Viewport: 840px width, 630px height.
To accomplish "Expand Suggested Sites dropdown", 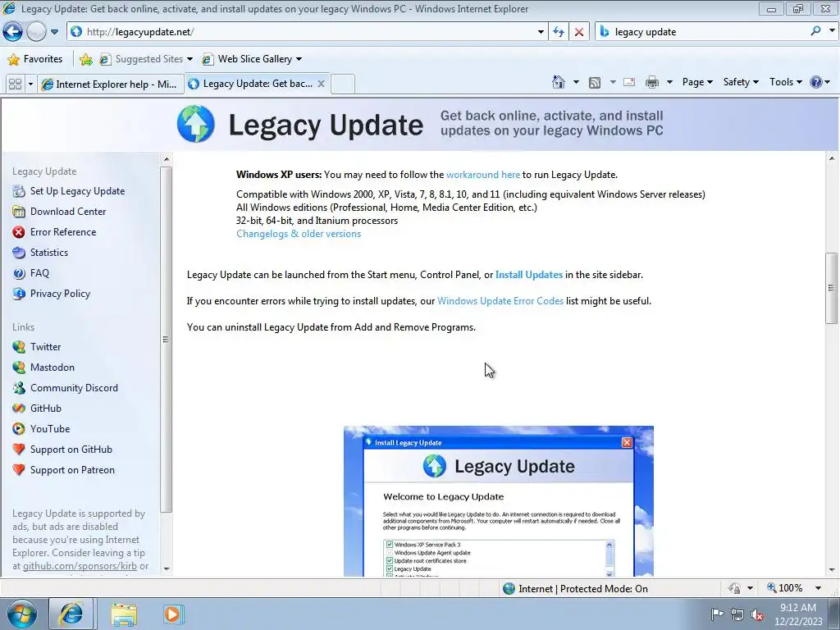I will tap(189, 59).
